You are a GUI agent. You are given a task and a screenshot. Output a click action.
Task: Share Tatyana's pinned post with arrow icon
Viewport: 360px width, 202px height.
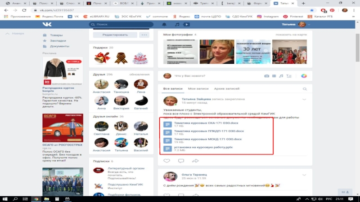pos(195,160)
